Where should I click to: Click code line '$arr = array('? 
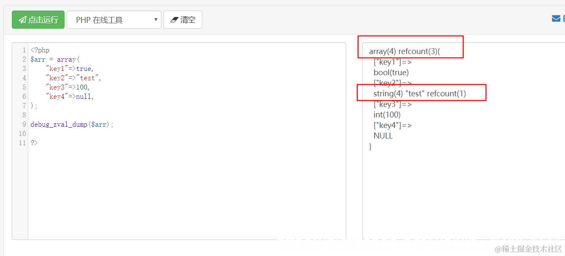(55, 60)
